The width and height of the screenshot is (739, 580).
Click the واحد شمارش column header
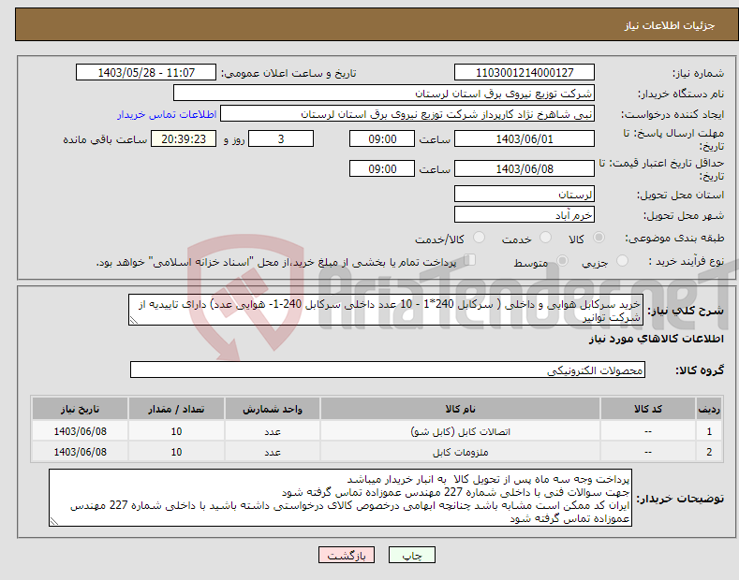coord(273,409)
